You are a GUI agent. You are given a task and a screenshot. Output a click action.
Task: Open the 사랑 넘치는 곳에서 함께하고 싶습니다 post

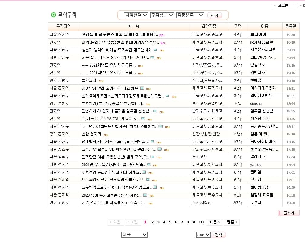click(x=114, y=203)
